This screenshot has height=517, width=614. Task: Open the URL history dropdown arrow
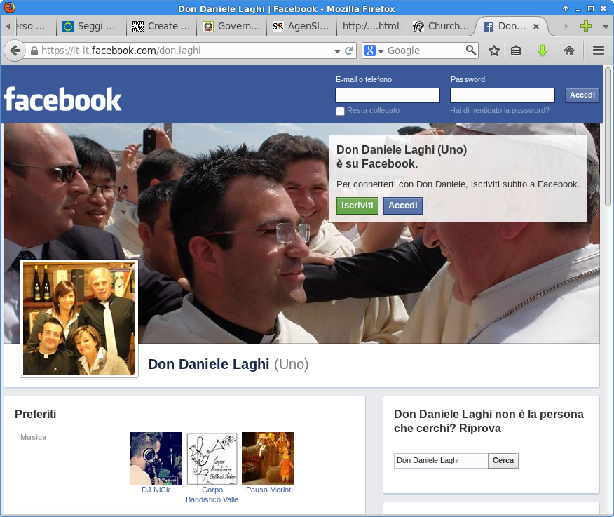[x=337, y=51]
